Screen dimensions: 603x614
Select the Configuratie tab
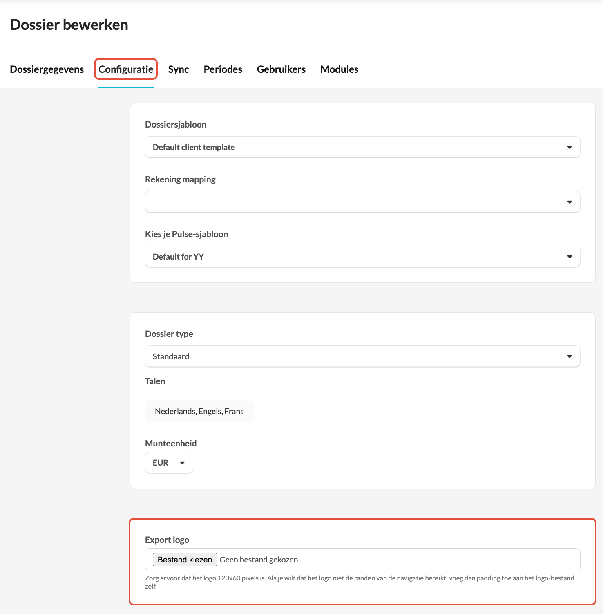(126, 69)
